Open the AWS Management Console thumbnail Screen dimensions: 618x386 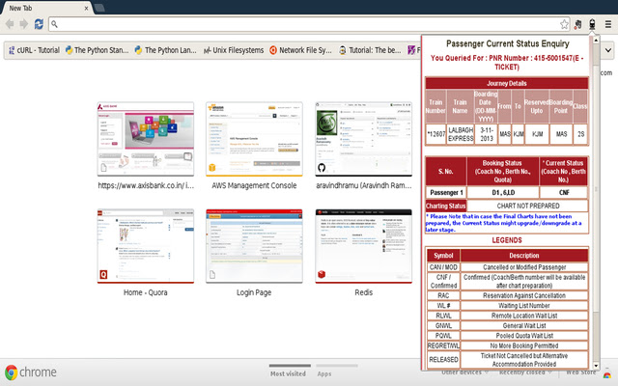pos(254,139)
